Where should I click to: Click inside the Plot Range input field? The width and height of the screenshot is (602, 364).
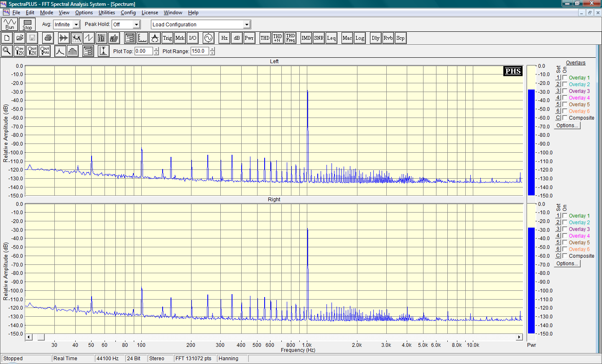(x=199, y=51)
